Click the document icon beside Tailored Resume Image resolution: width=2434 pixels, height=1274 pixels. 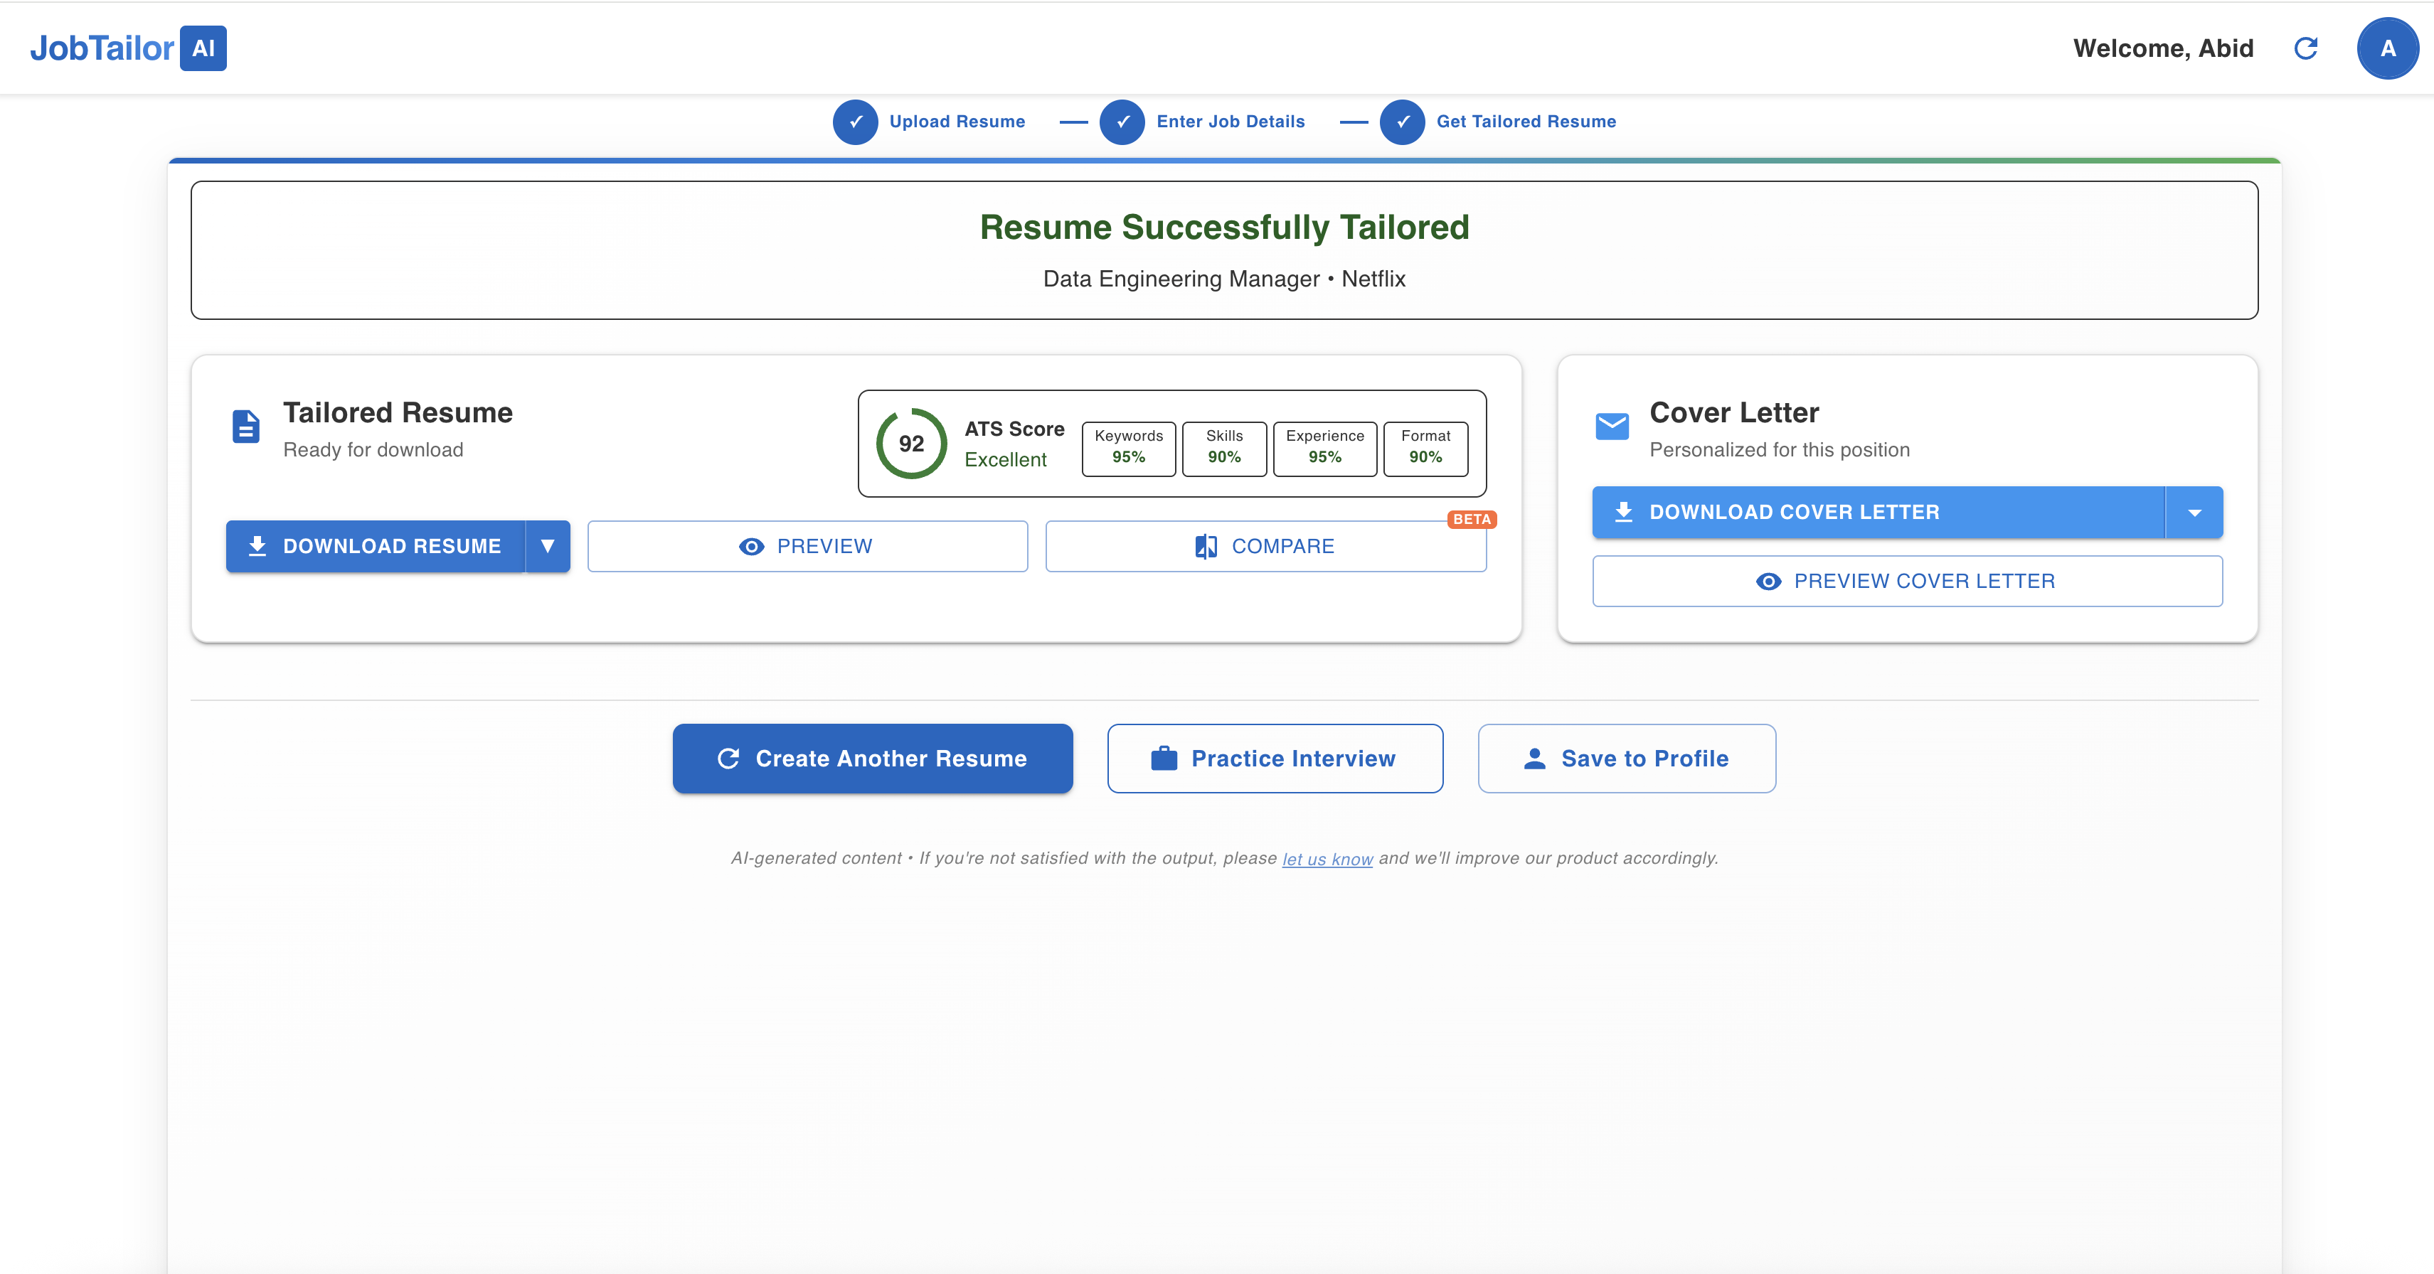point(245,427)
